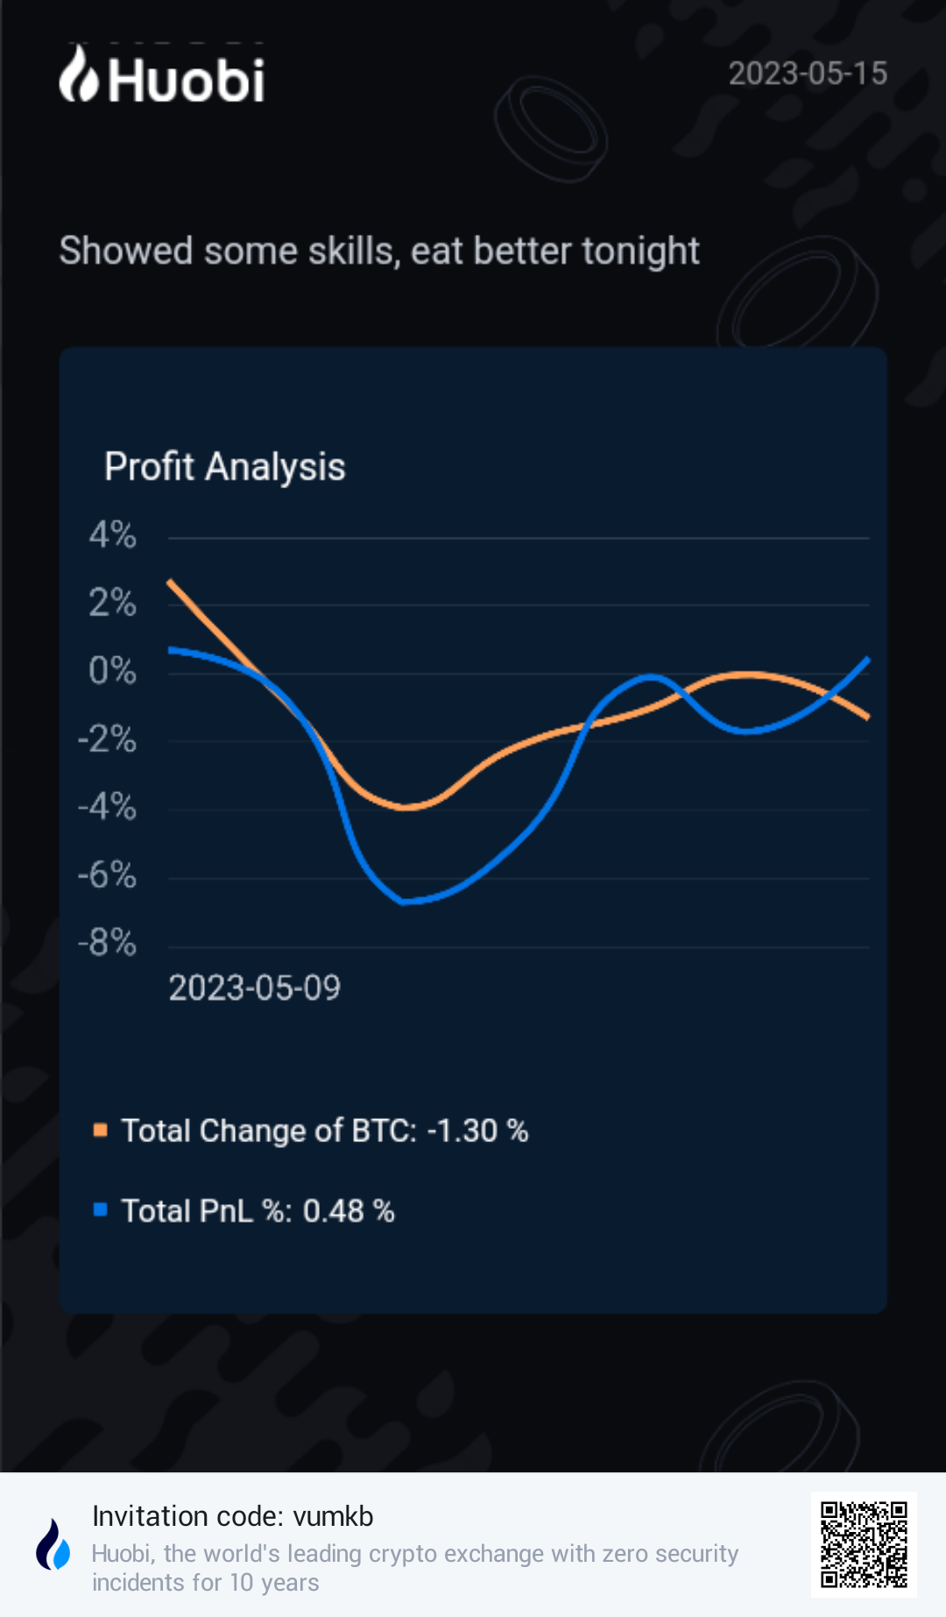Click the 4% y-axis label
This screenshot has height=1617, width=946.
click(113, 535)
